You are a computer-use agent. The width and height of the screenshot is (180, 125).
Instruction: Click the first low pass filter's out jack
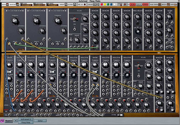[x=22, y=40]
